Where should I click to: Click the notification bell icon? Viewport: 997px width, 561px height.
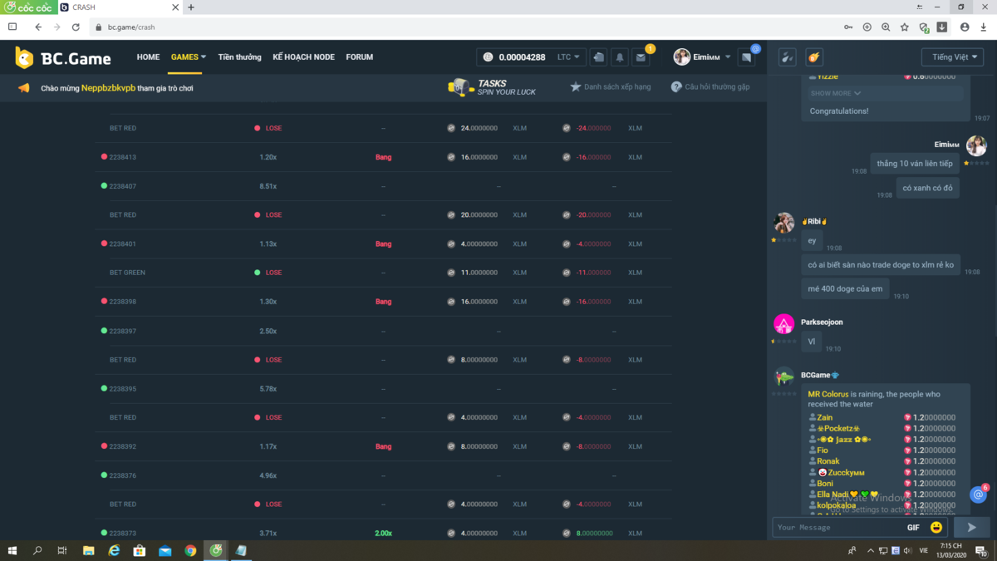point(620,57)
